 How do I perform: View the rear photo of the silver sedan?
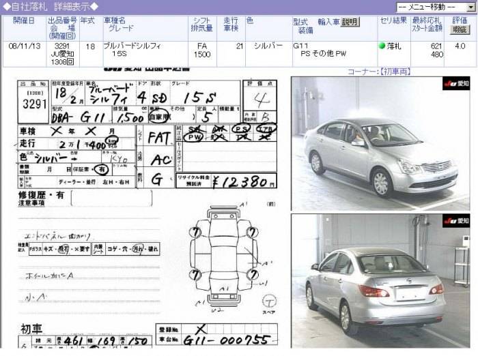tap(380, 281)
